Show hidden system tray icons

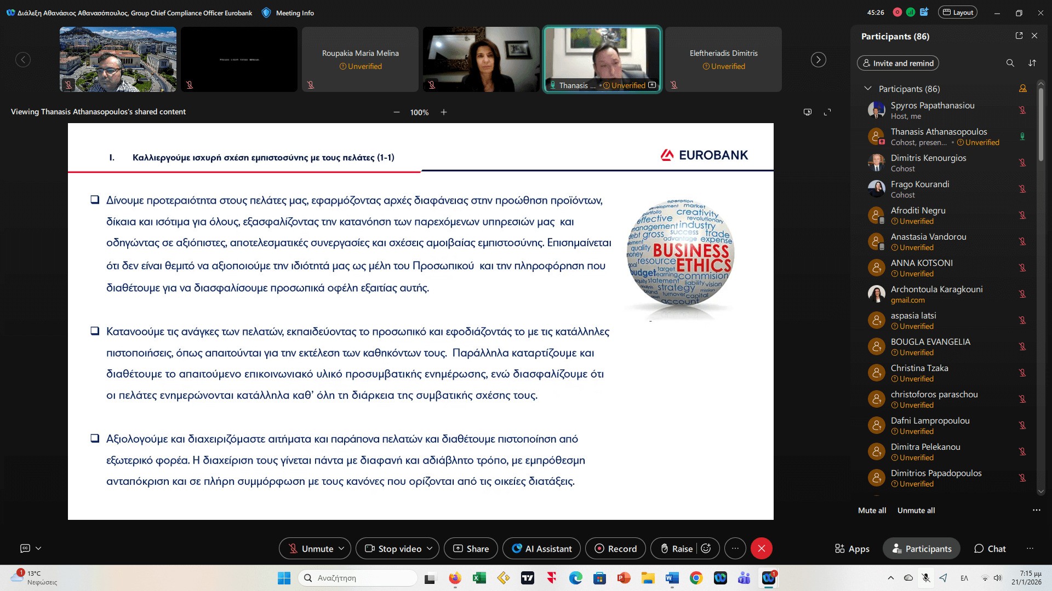(890, 578)
